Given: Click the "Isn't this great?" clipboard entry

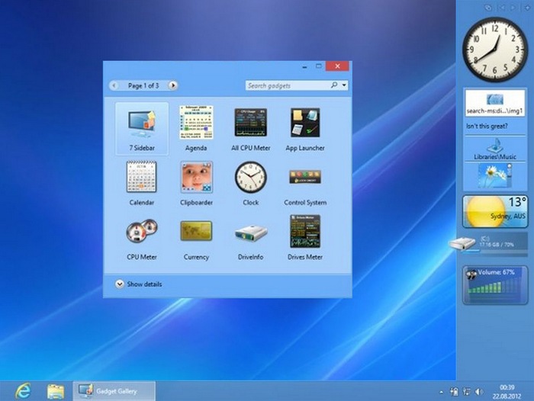Looking at the screenshot, I should 487,127.
